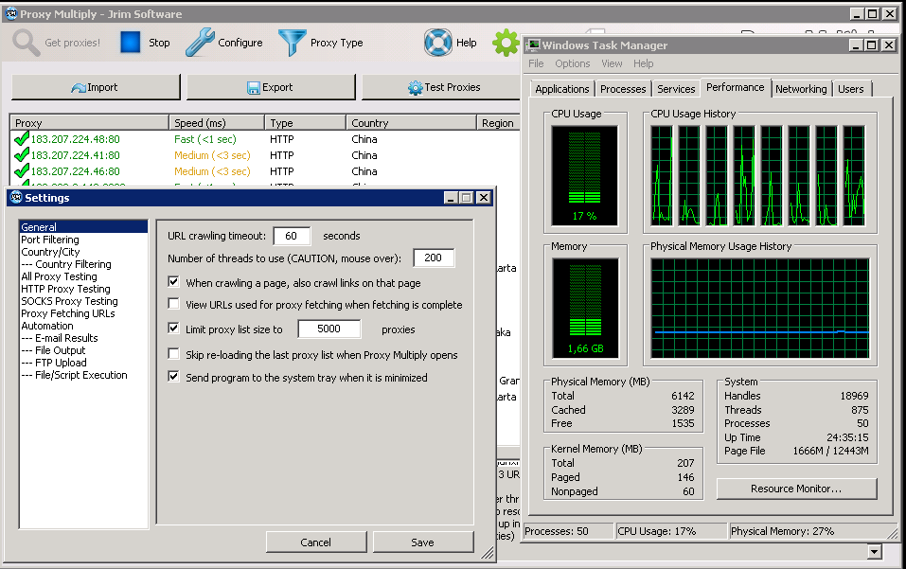Image resolution: width=906 pixels, height=569 pixels.
Task: Toggle Send program to system tray checkbox
Action: tap(173, 377)
